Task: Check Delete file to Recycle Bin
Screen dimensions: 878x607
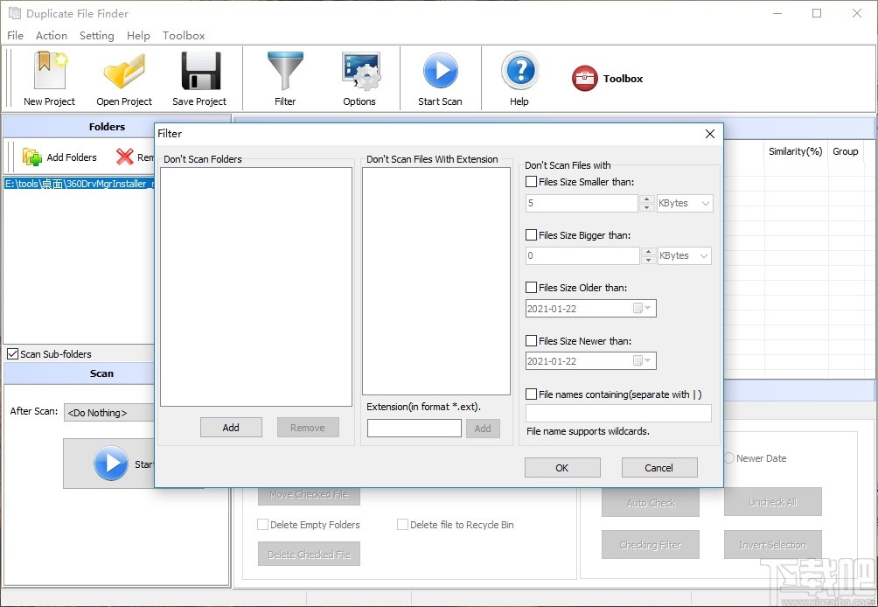Action: click(401, 524)
